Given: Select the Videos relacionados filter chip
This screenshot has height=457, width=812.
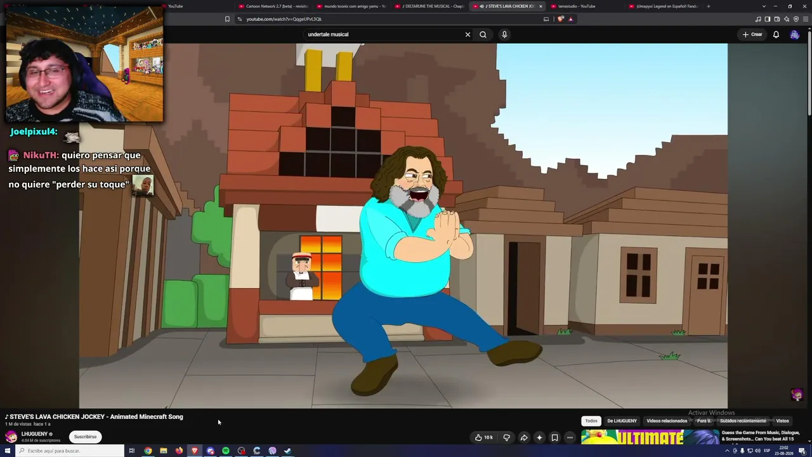Looking at the screenshot, I should click(667, 421).
